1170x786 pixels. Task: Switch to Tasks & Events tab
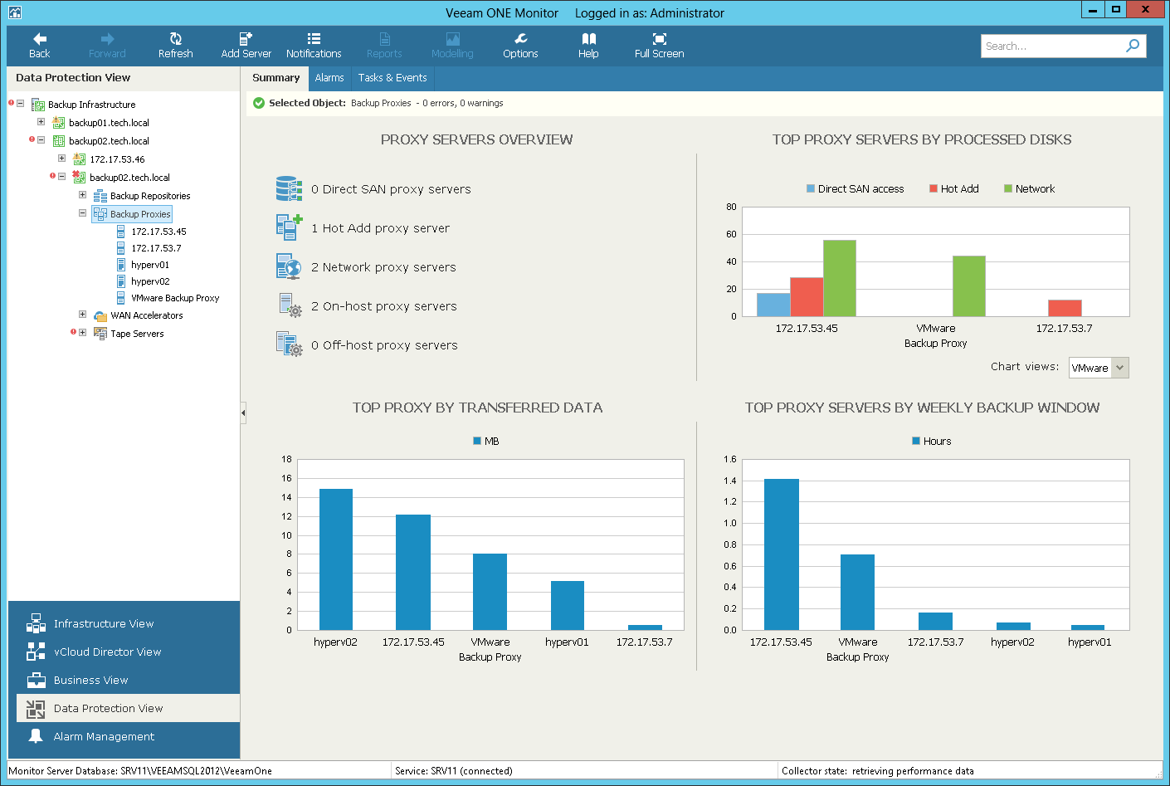click(392, 78)
